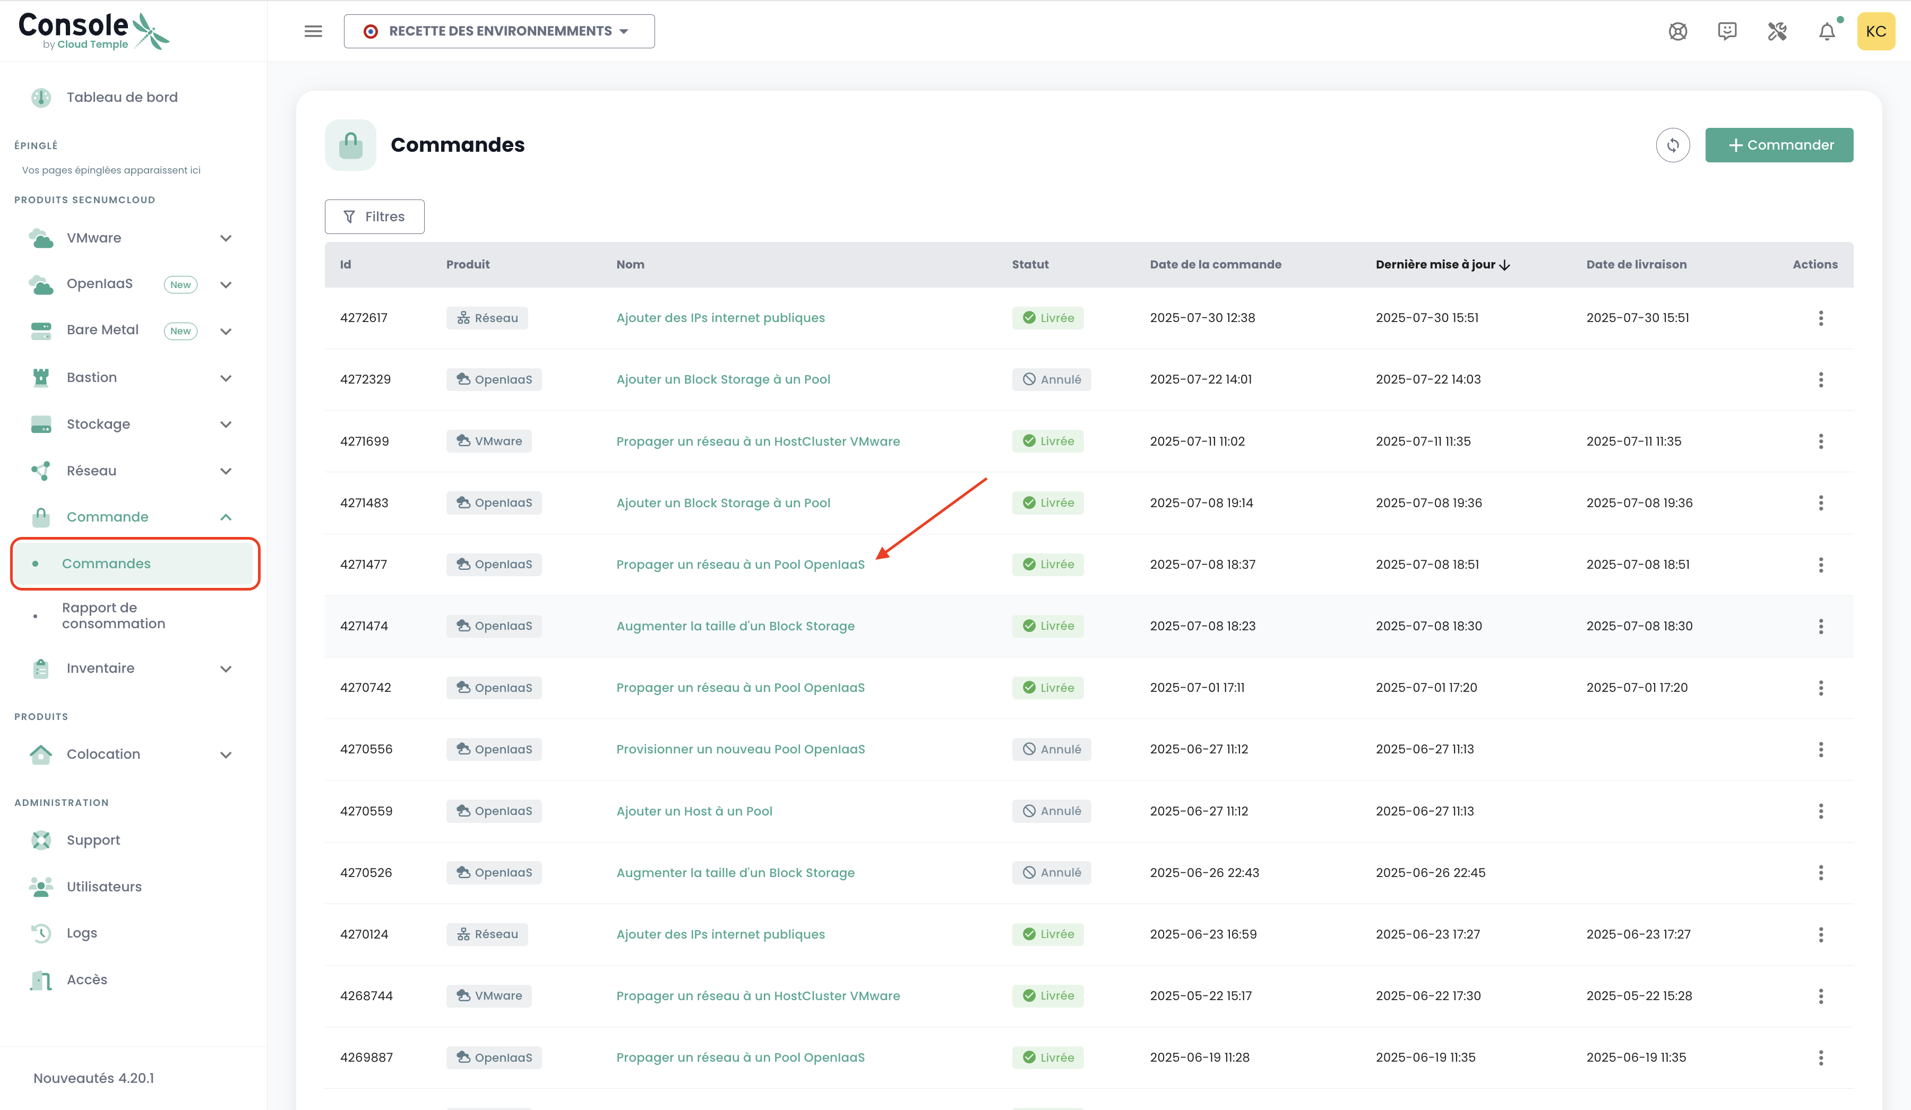Screen dimensions: 1911x1110
Task: Go to Tableau de bord
Action: [x=122, y=97]
